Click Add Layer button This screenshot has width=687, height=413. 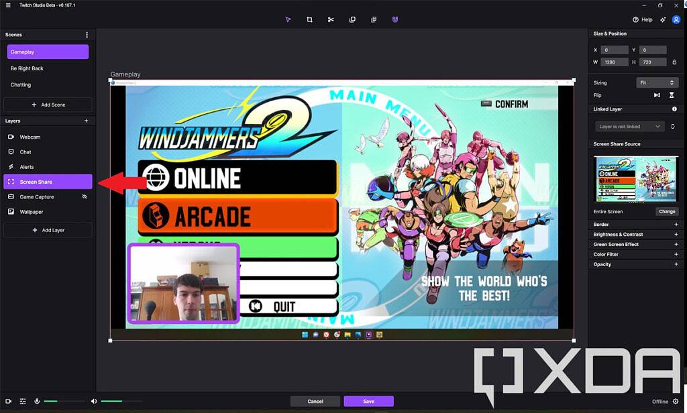pyautogui.click(x=48, y=230)
